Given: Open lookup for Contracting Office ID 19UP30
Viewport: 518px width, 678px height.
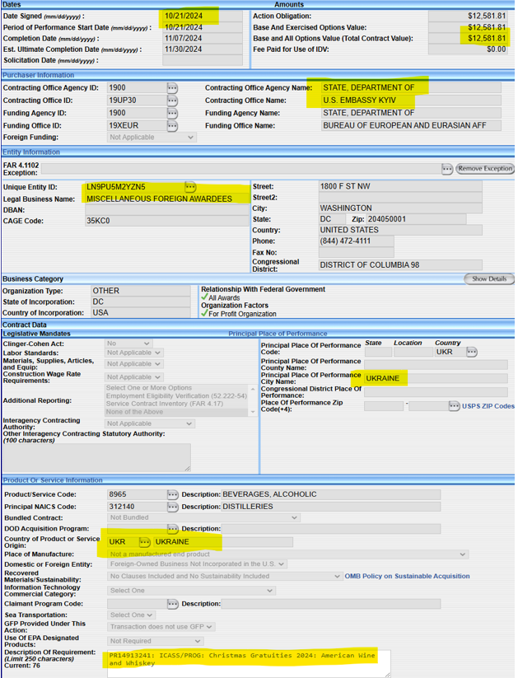Looking at the screenshot, I should [x=172, y=101].
